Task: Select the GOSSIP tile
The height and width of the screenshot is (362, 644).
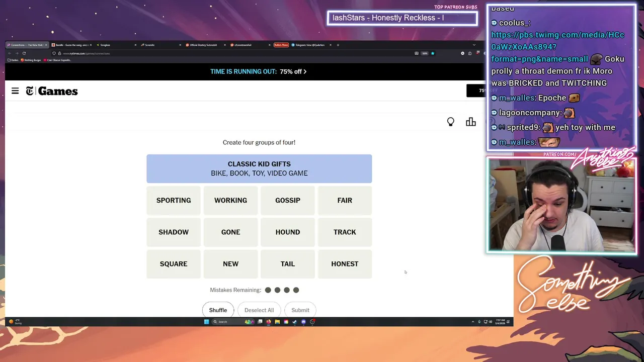Action: coord(288,200)
